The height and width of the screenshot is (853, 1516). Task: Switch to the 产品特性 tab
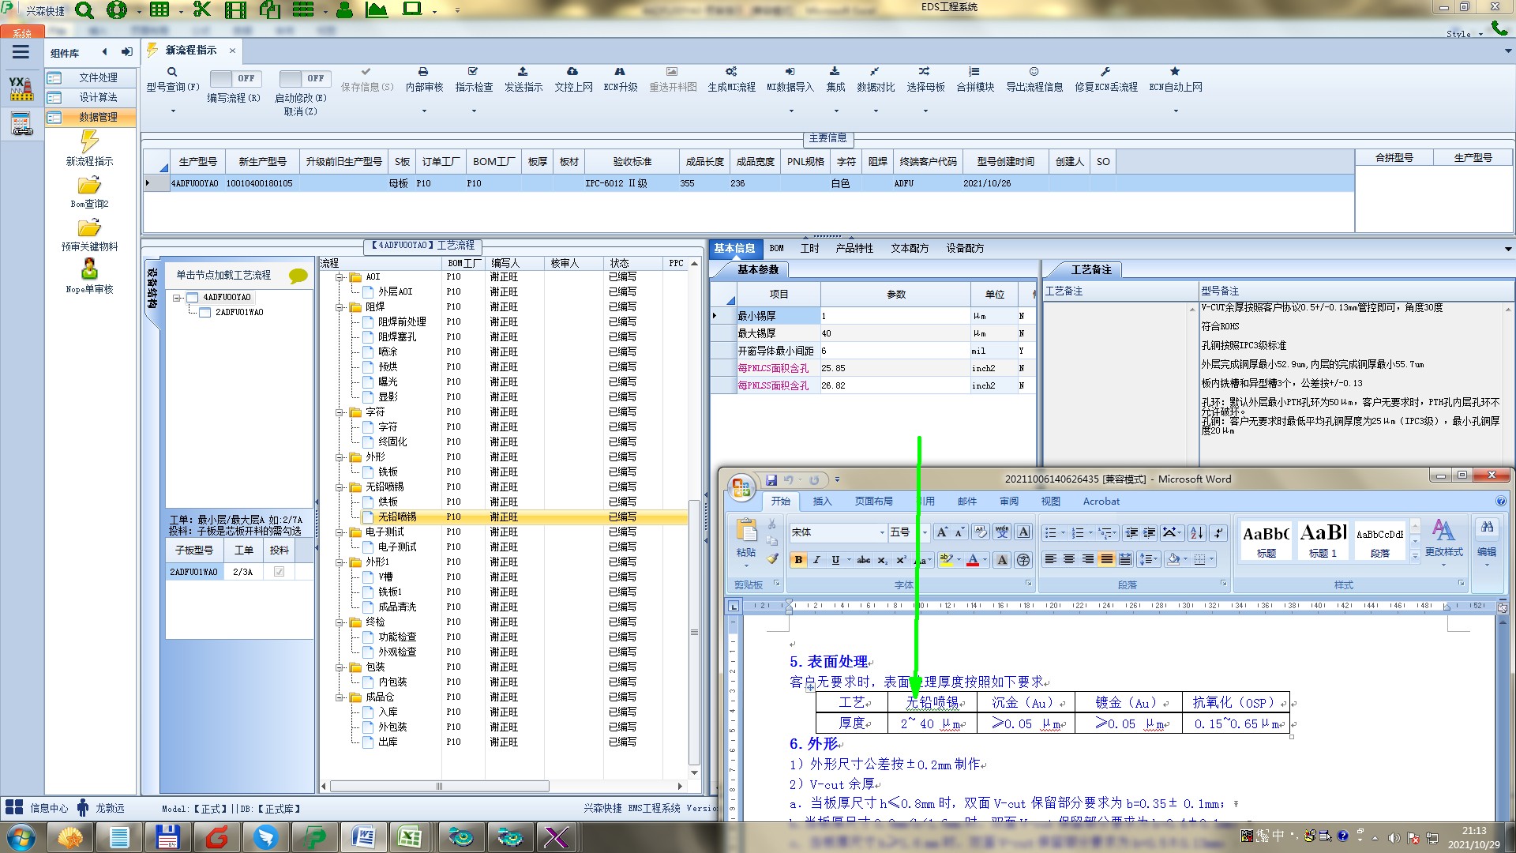(x=854, y=248)
